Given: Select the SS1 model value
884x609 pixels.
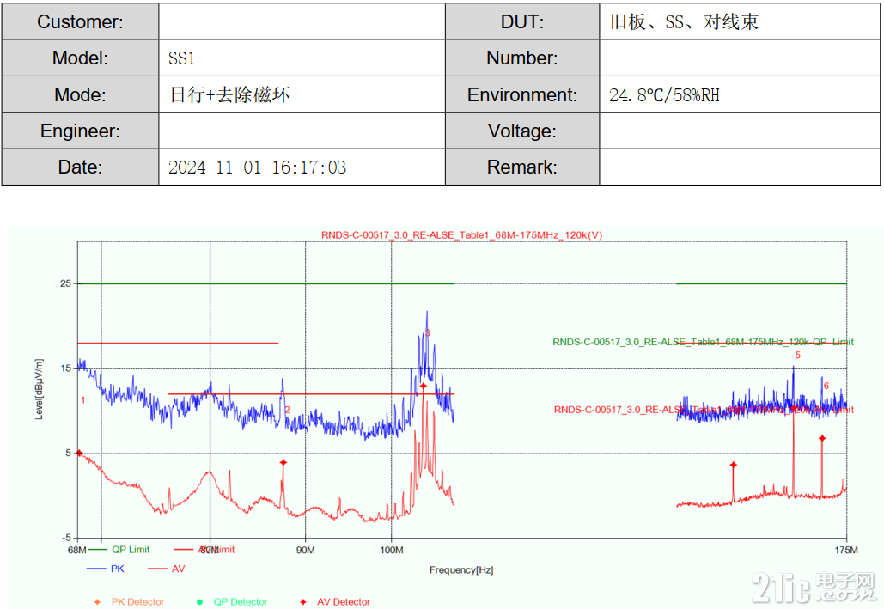Looking at the screenshot, I should 181,58.
